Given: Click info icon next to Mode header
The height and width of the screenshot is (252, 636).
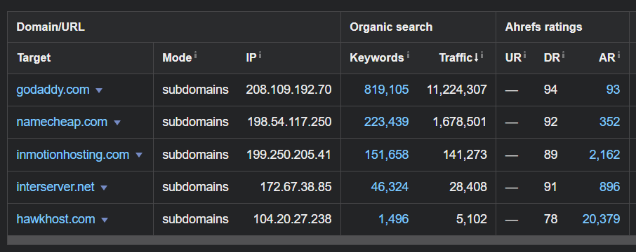Looking at the screenshot, I should 195,55.
